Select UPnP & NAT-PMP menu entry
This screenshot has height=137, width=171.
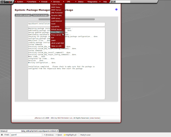(57, 43)
